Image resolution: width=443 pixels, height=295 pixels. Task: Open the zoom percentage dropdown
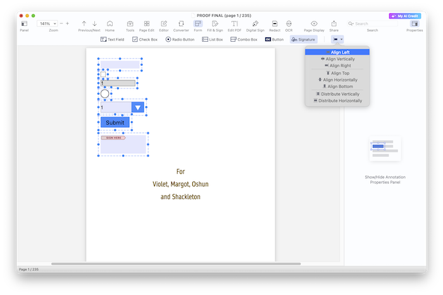click(x=47, y=23)
